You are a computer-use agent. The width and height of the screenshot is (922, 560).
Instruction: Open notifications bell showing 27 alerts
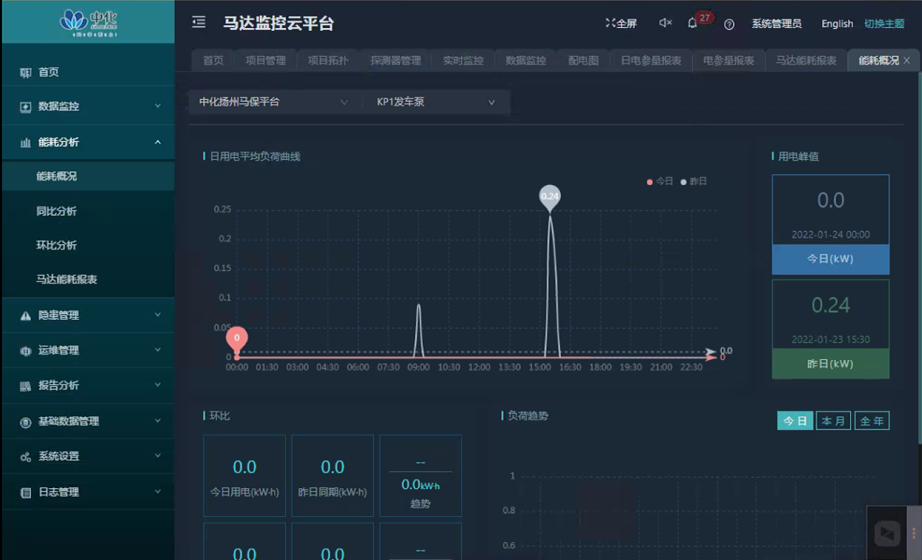point(692,23)
